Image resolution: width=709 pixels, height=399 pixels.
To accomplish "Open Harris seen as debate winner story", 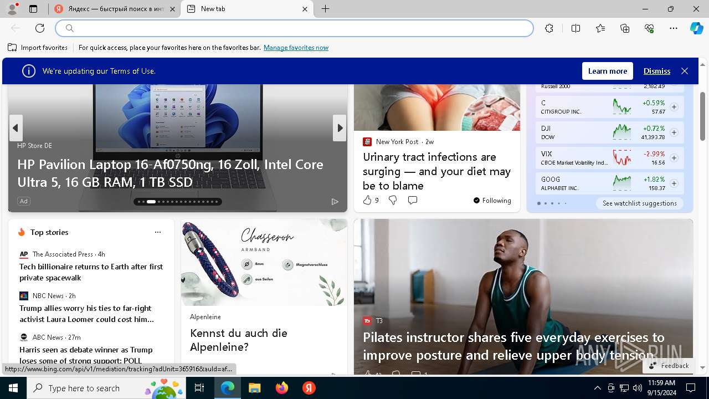I will point(86,355).
